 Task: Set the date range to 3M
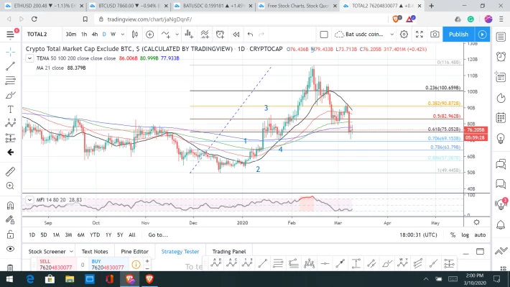[x=68, y=235]
